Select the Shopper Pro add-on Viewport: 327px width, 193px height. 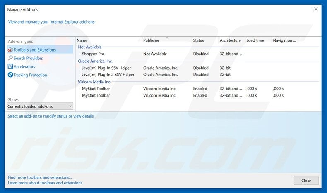pos(93,54)
